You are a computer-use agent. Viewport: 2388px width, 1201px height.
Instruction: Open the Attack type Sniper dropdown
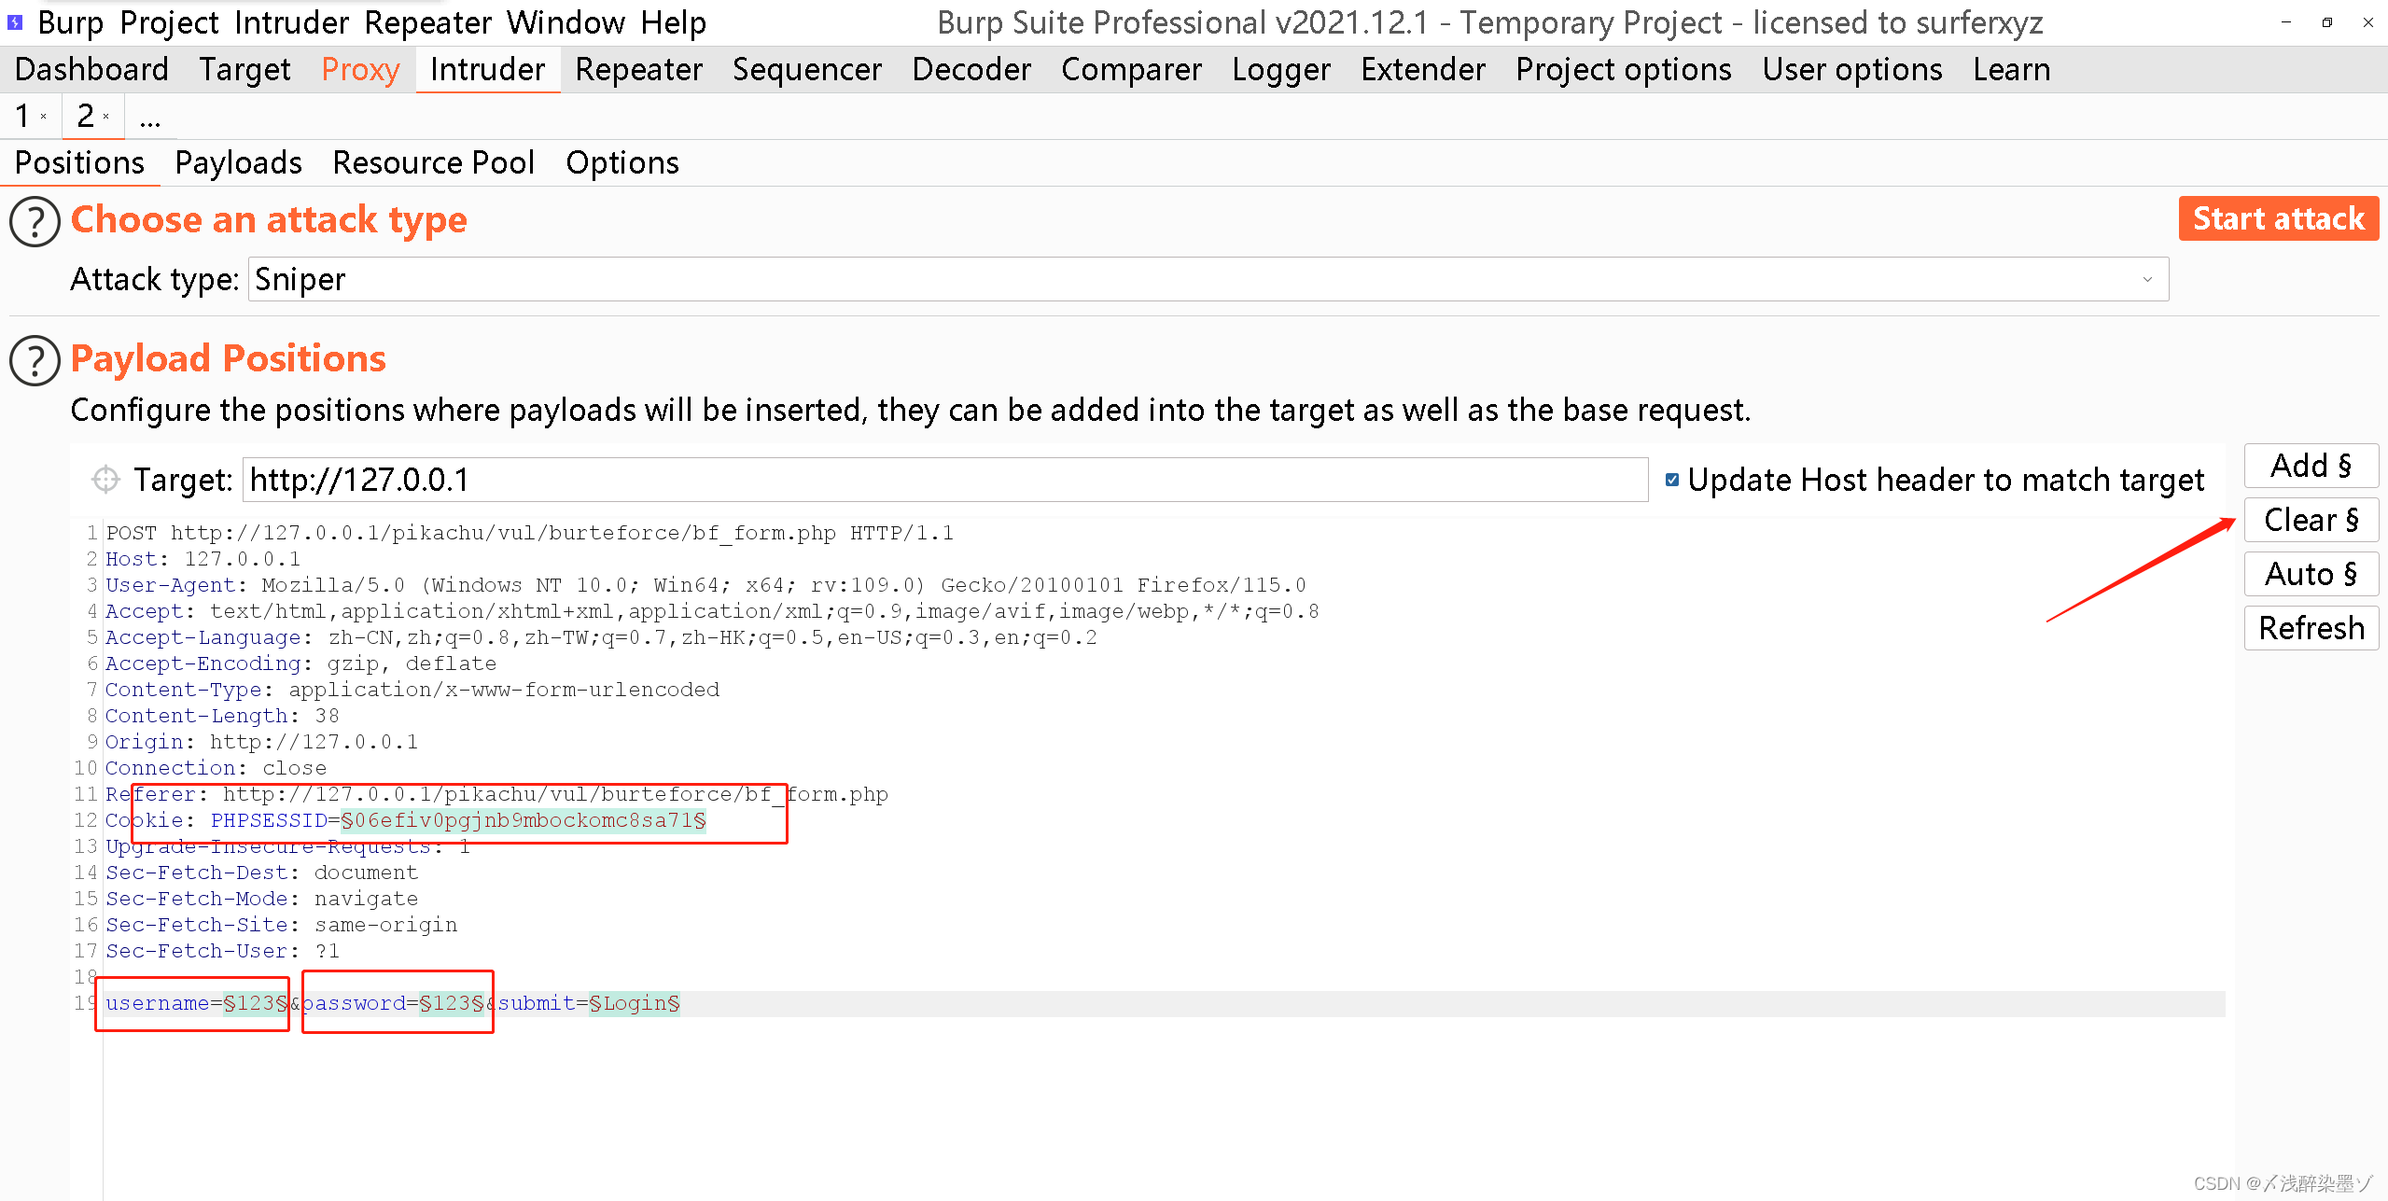1208,279
